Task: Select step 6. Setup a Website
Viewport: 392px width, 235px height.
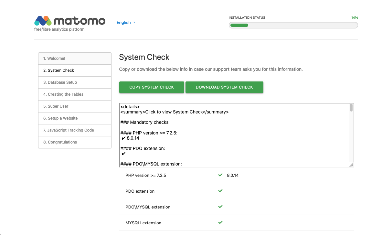Action: (x=75, y=118)
